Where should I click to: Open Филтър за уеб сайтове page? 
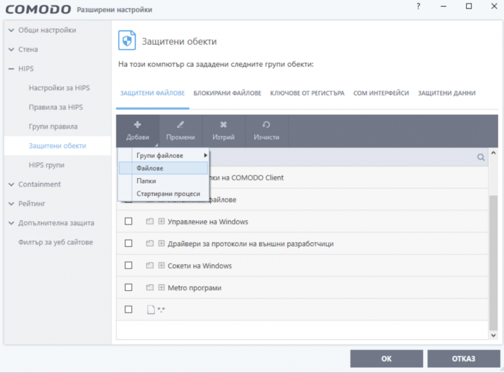tap(55, 242)
